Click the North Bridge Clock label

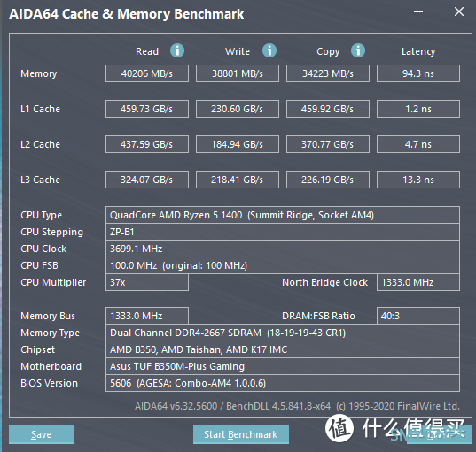324,282
